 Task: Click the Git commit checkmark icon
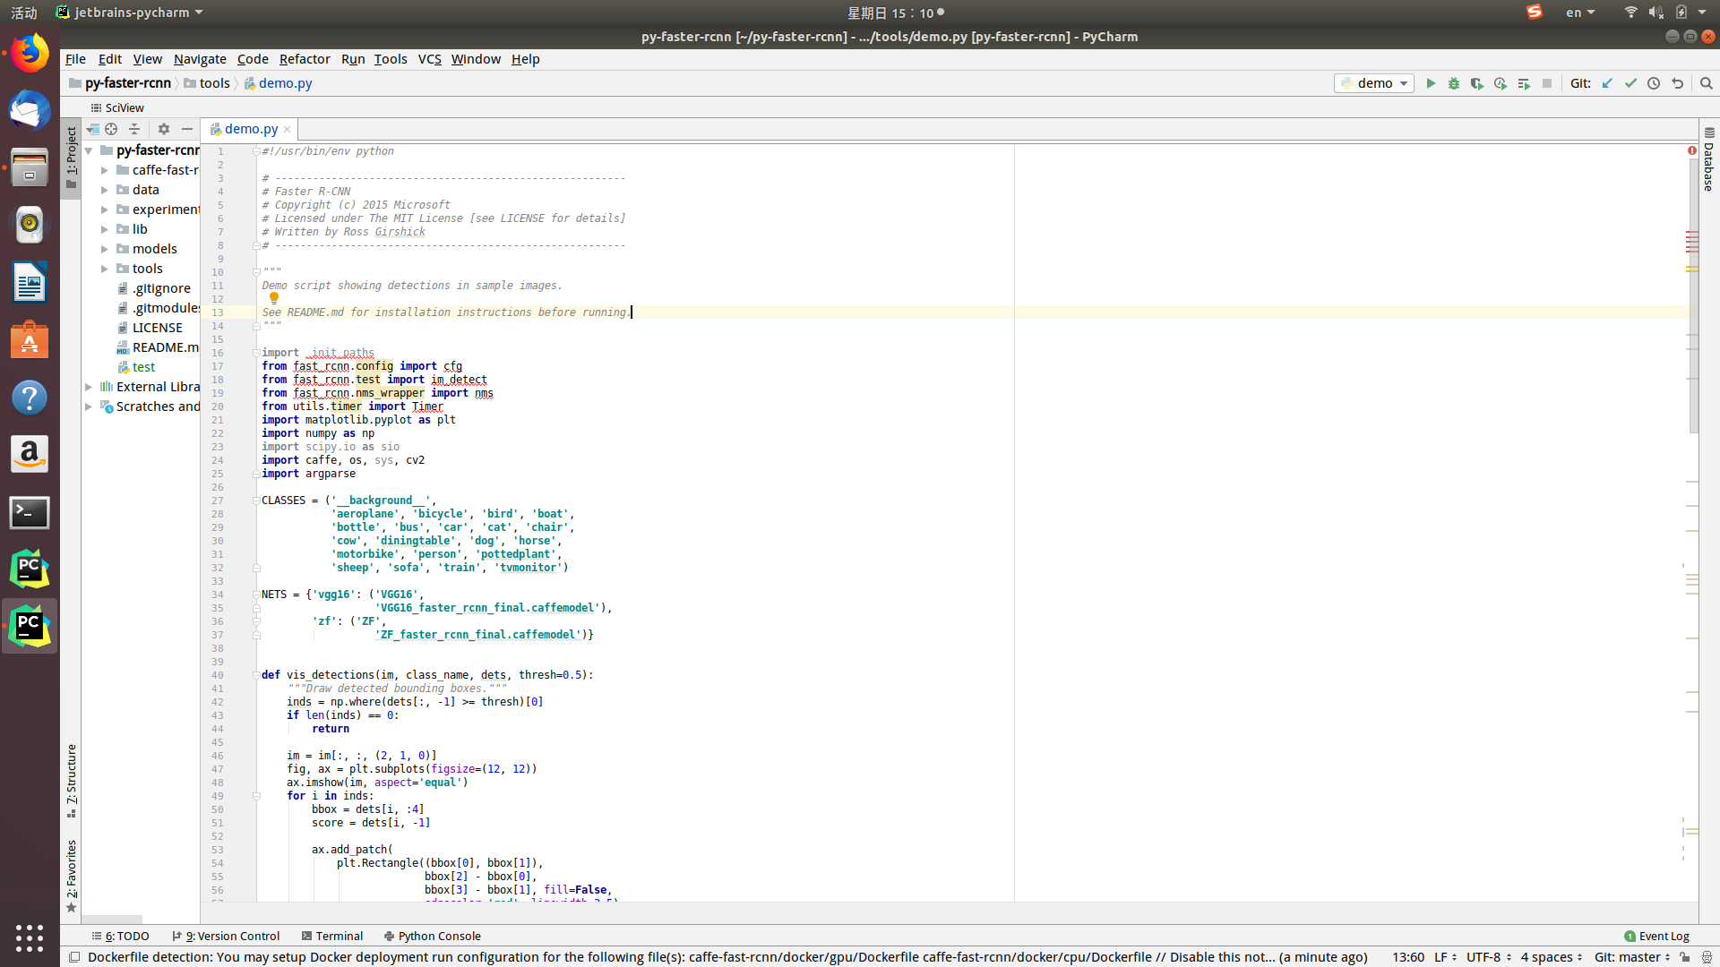pos(1630,83)
